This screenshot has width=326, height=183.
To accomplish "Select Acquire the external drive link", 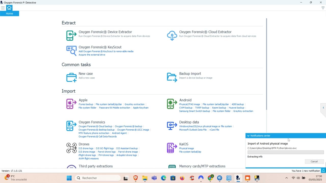I will 92,55.
